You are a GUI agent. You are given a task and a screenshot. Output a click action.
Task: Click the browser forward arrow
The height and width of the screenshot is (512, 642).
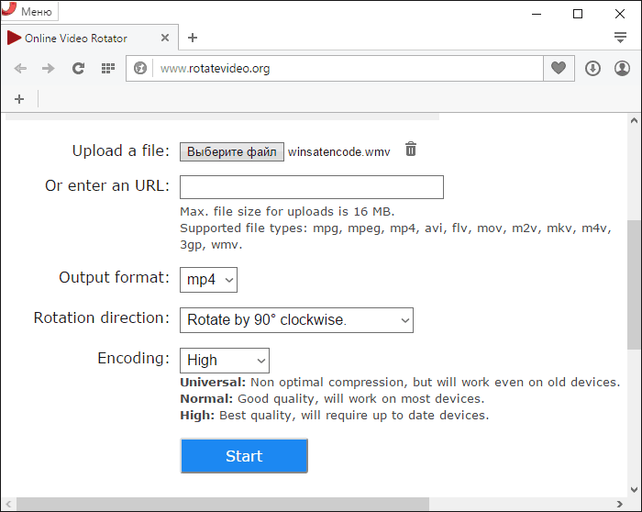49,69
